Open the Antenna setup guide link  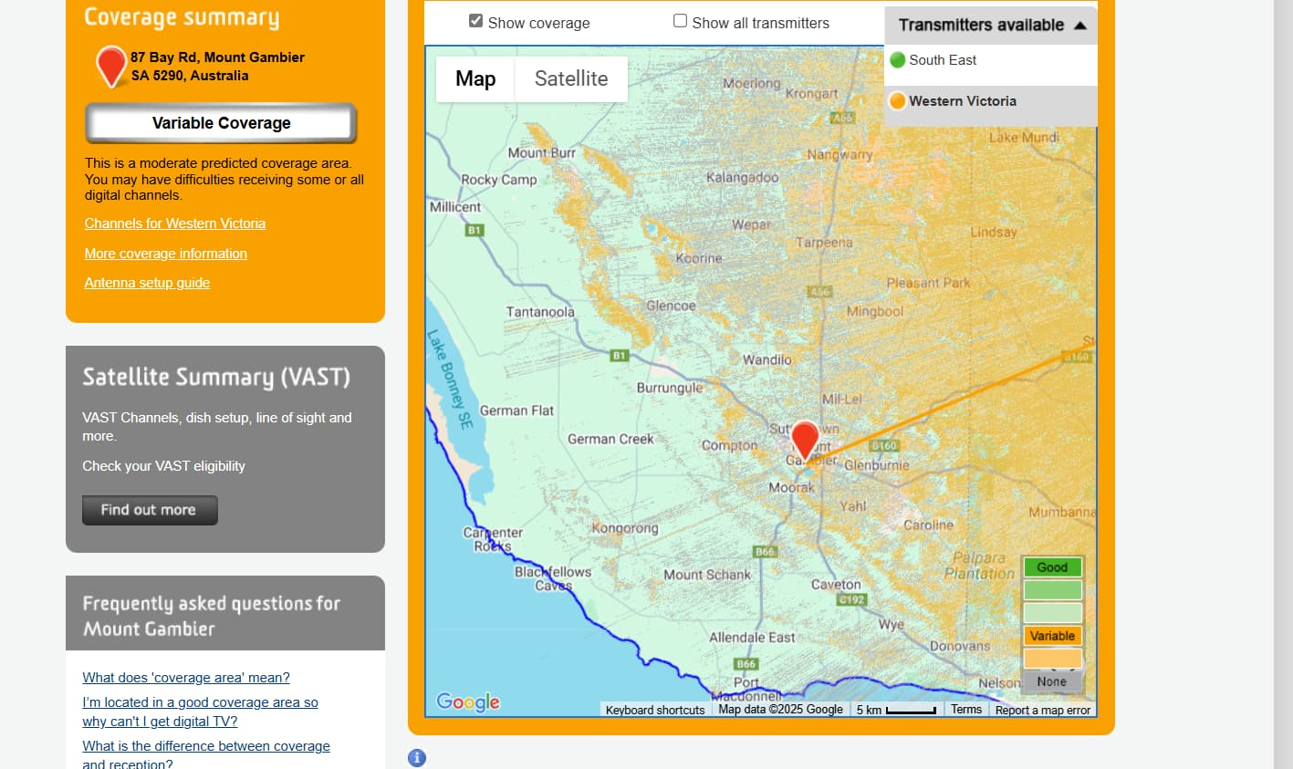[147, 283]
